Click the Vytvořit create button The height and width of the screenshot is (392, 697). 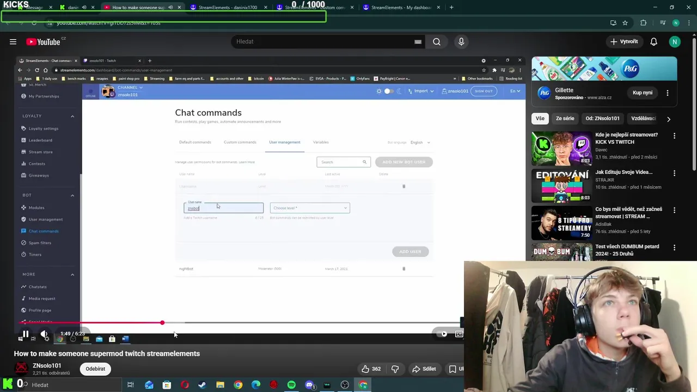click(624, 41)
